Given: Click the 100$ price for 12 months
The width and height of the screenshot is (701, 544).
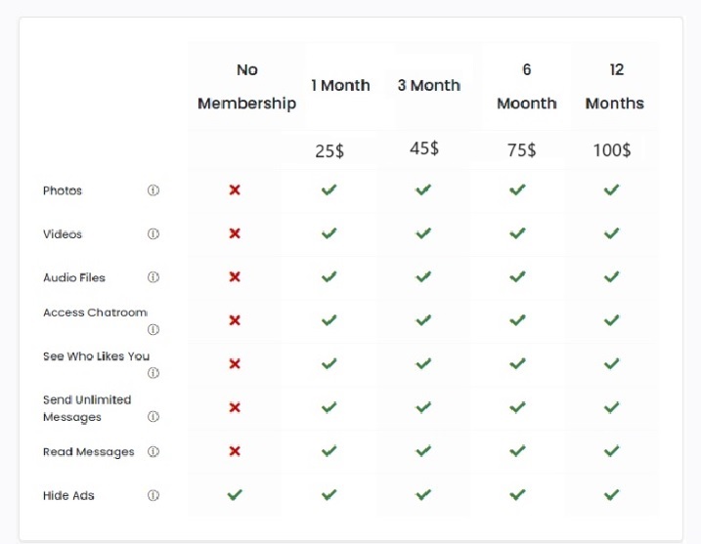Looking at the screenshot, I should point(612,150).
